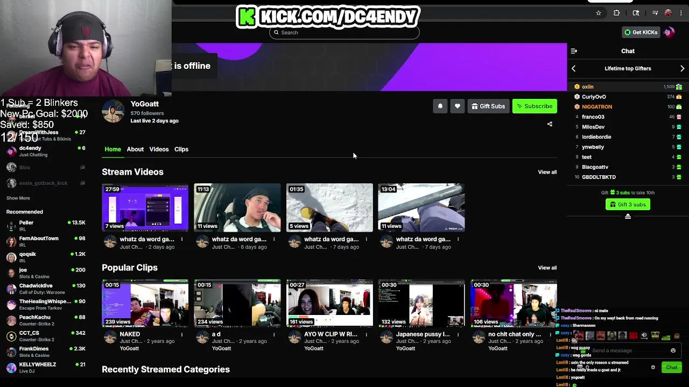Viewport: 689px width, 387px height.
Task: Play the 11:13 stream video thumbnail
Action: 237,207
